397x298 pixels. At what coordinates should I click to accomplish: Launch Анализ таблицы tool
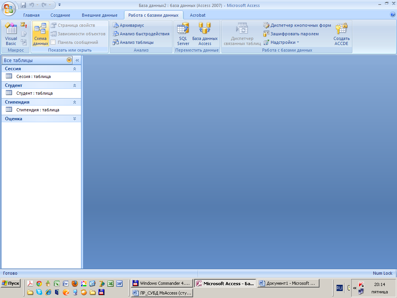[133, 42]
